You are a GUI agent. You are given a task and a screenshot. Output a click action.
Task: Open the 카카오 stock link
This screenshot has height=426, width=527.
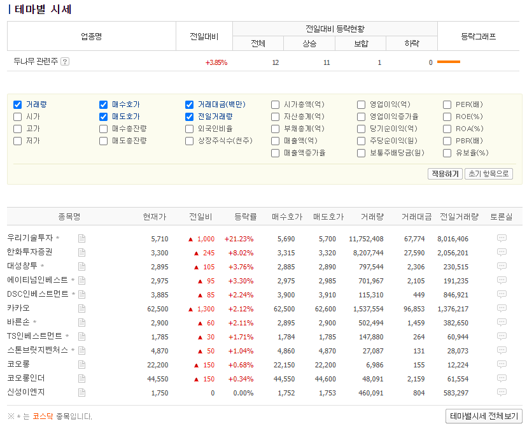pyautogui.click(x=18, y=308)
